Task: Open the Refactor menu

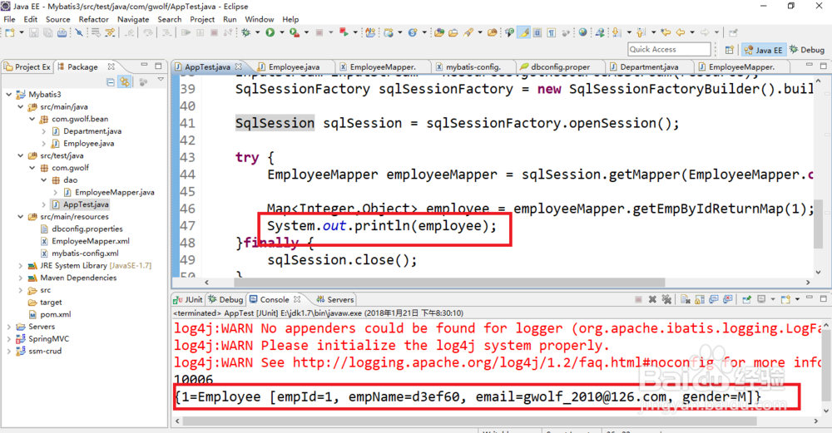Action: pyautogui.click(x=93, y=19)
